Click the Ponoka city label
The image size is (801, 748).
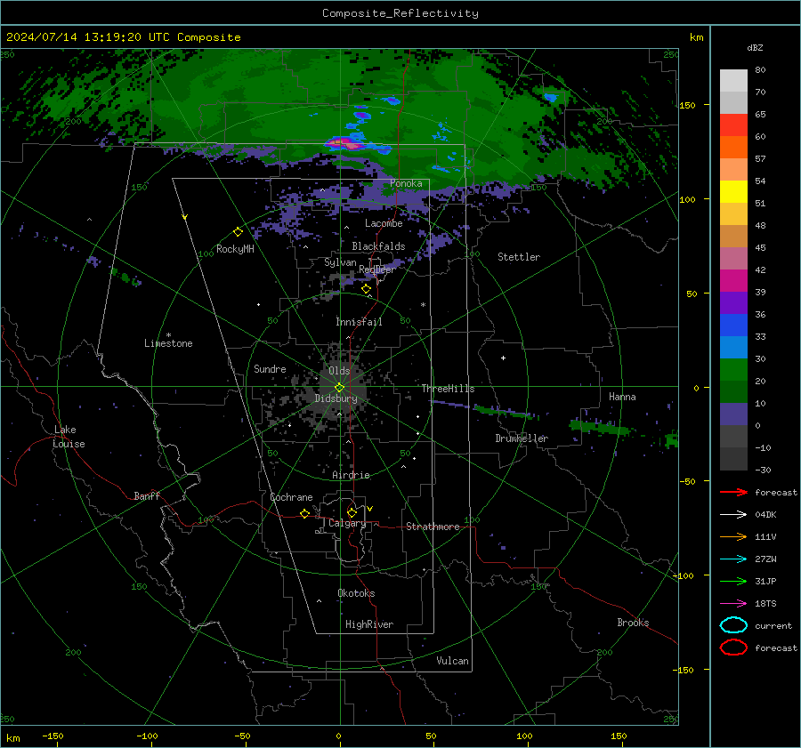point(406,183)
